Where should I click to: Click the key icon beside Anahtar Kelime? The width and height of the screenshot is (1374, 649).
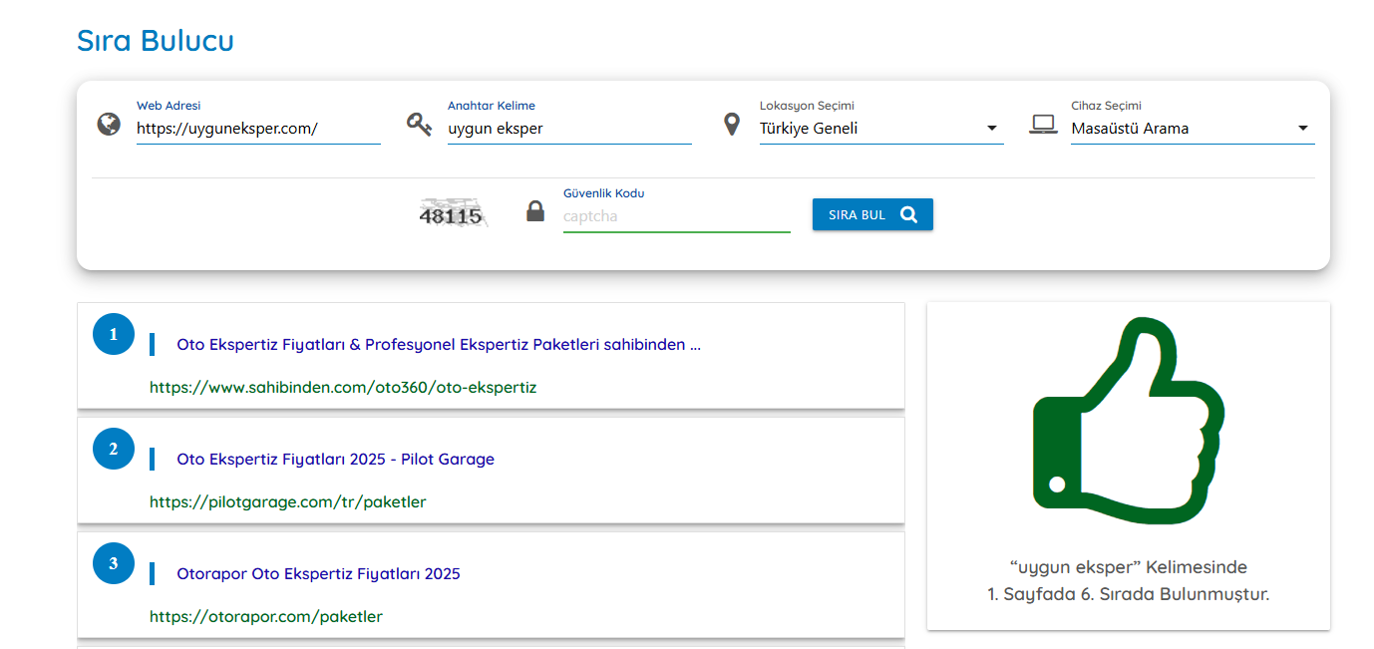[x=419, y=125]
